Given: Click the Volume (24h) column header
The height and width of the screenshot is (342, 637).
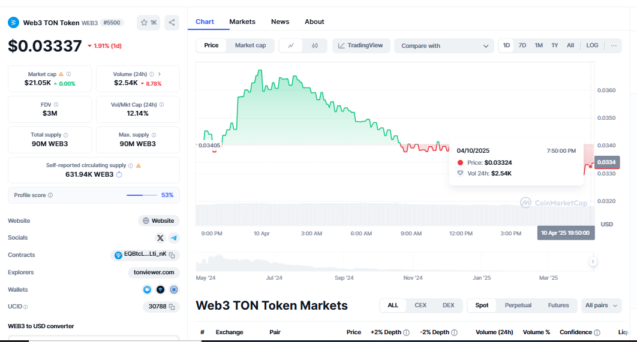Looking at the screenshot, I should 494,332.
